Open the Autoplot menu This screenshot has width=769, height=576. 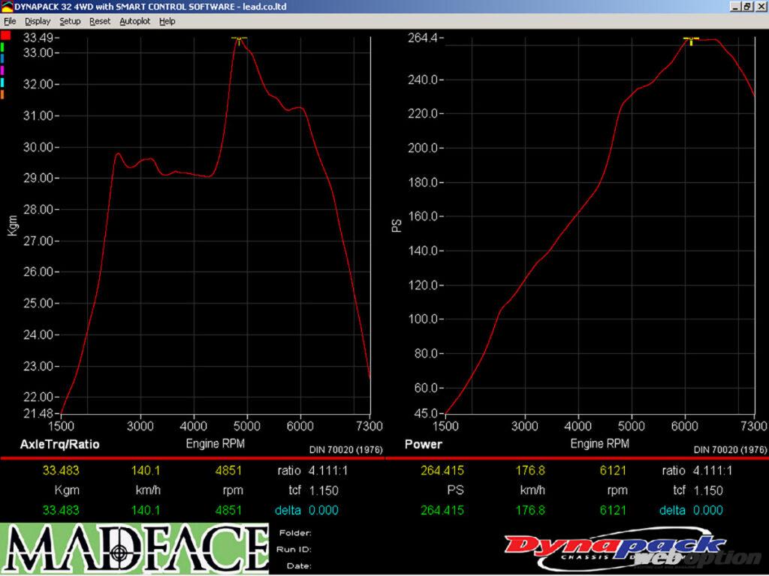click(134, 21)
